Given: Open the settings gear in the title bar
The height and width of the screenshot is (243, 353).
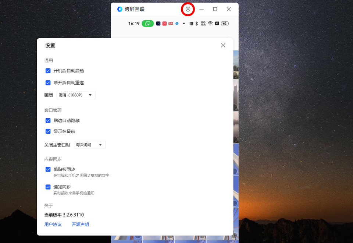Looking at the screenshot, I should 188,9.
